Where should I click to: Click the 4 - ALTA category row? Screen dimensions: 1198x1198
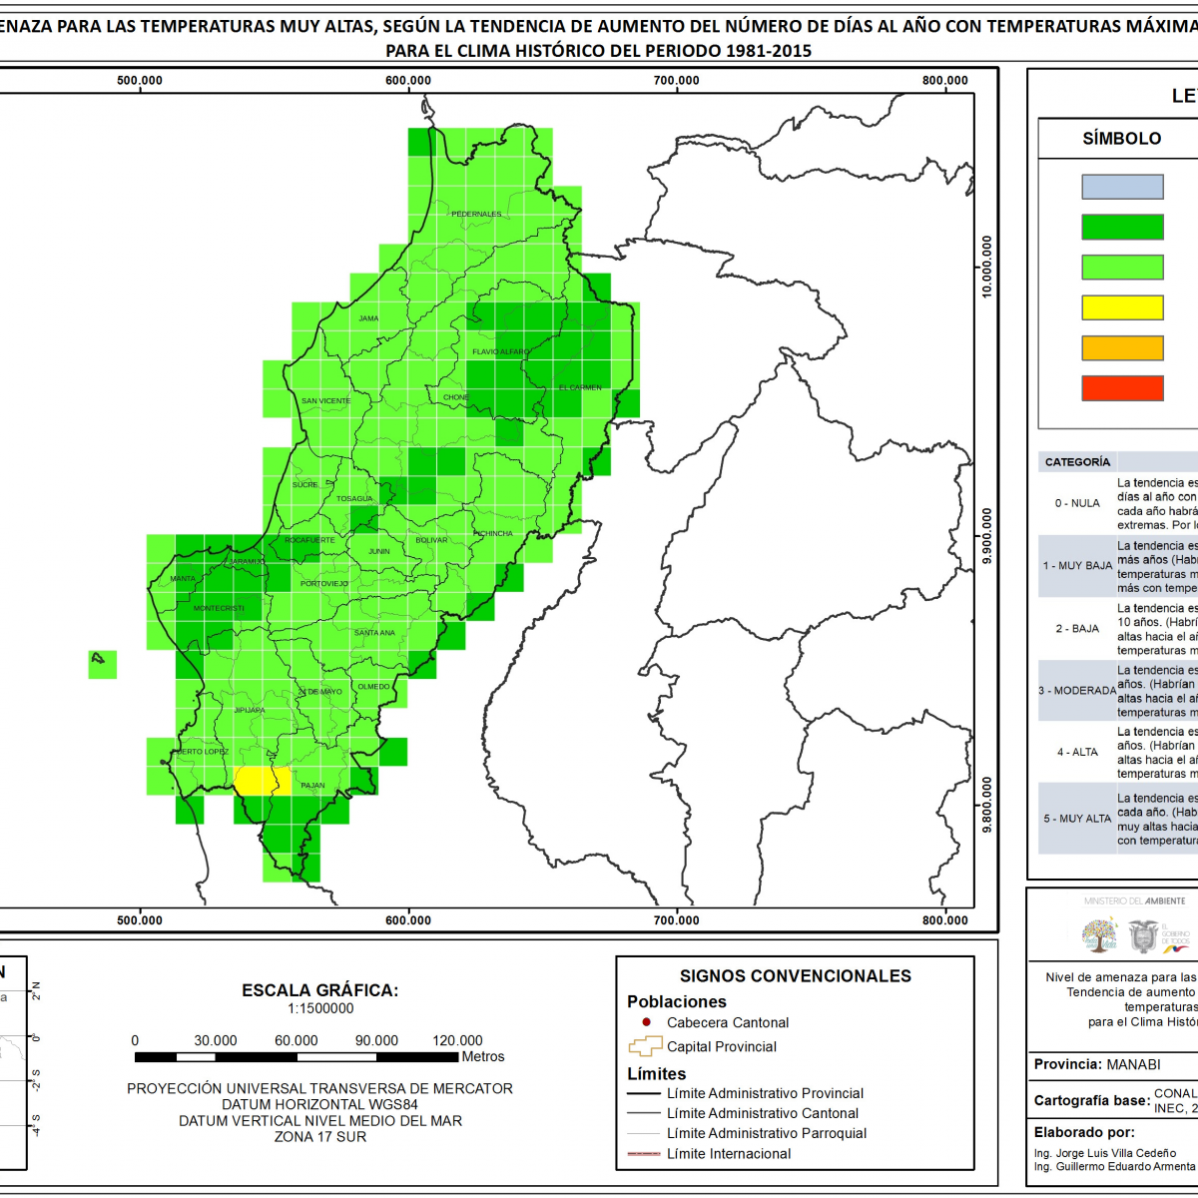point(1118,753)
